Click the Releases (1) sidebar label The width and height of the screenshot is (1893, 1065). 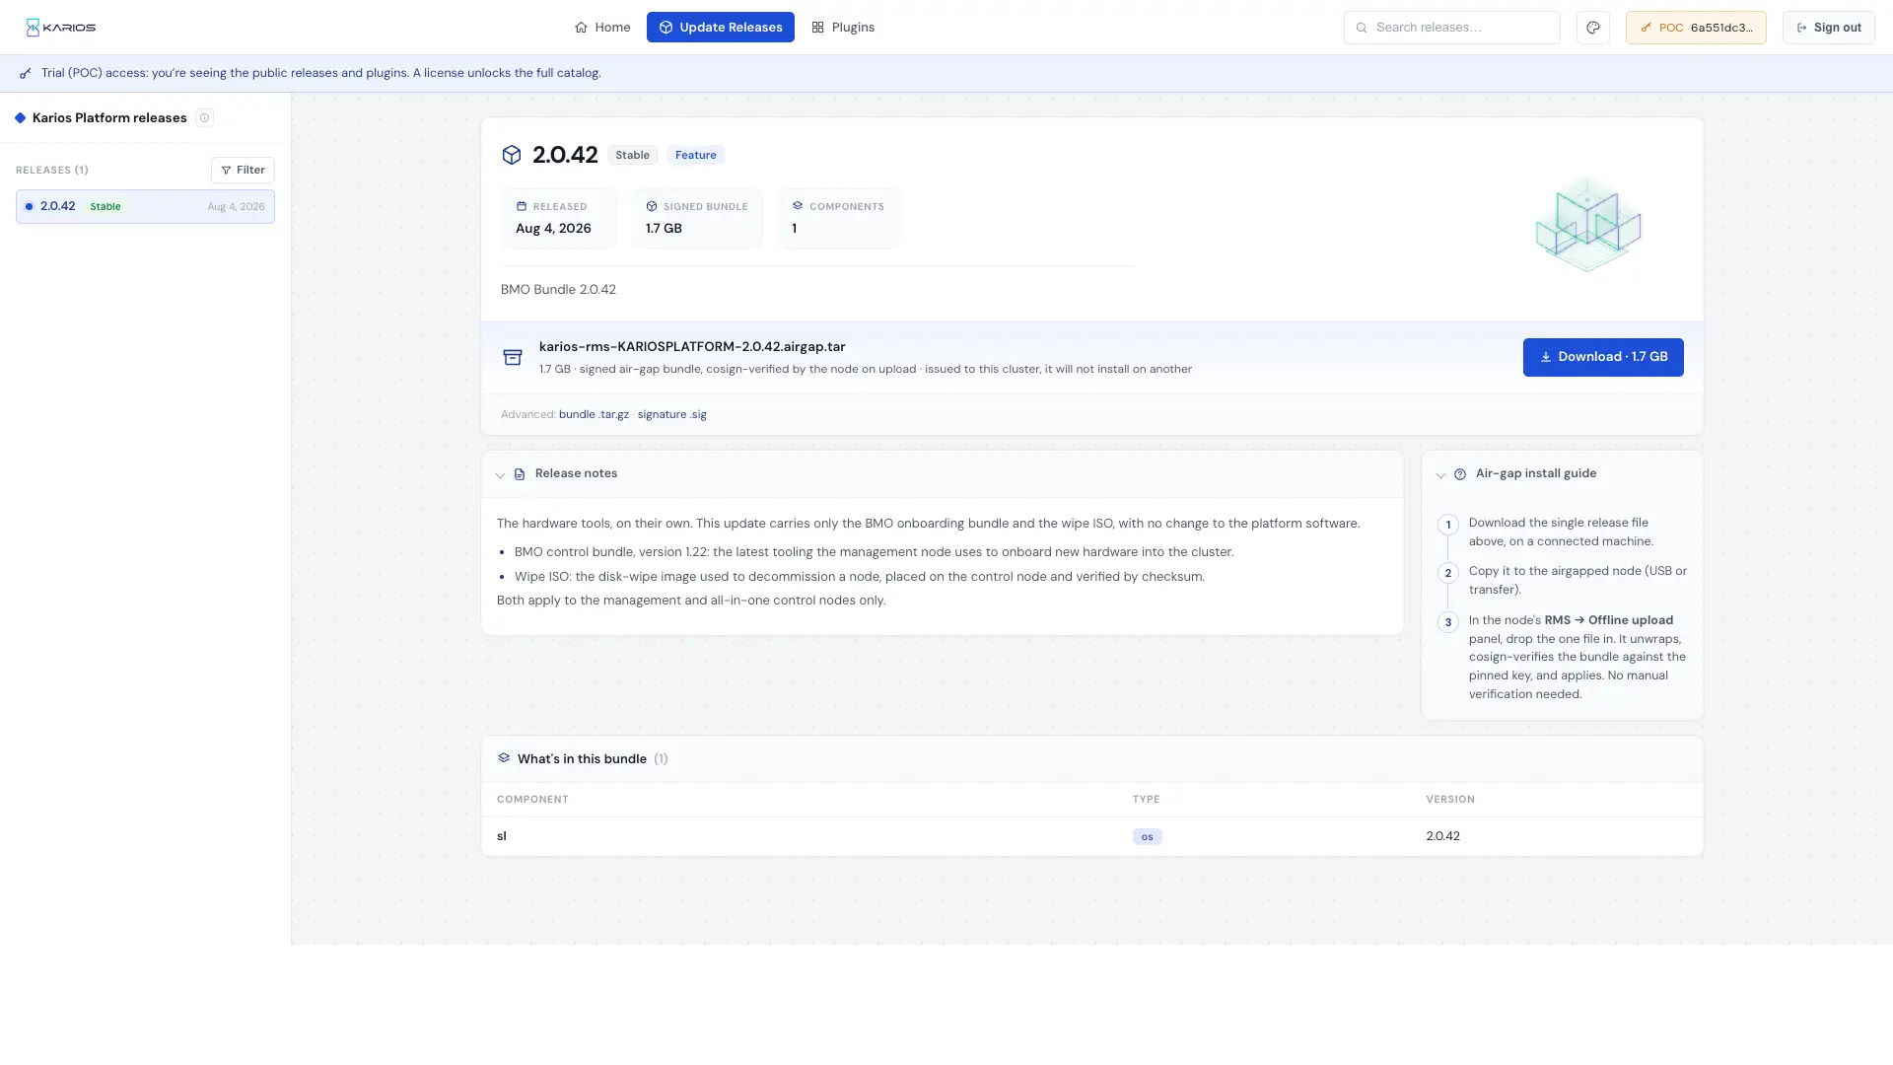52,171
